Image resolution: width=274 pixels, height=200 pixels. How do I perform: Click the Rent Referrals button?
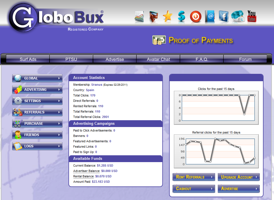click(x=194, y=177)
